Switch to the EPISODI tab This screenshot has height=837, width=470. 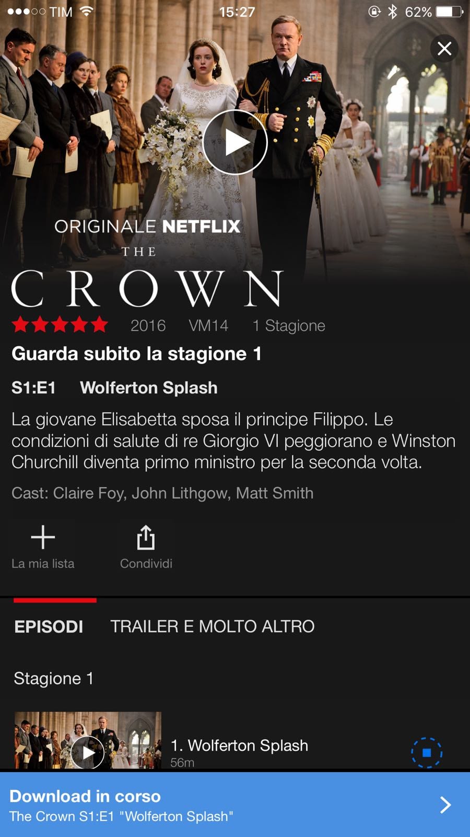pos(49,626)
